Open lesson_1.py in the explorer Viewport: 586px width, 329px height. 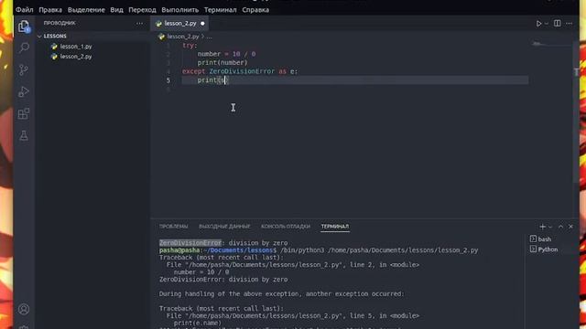pos(76,47)
